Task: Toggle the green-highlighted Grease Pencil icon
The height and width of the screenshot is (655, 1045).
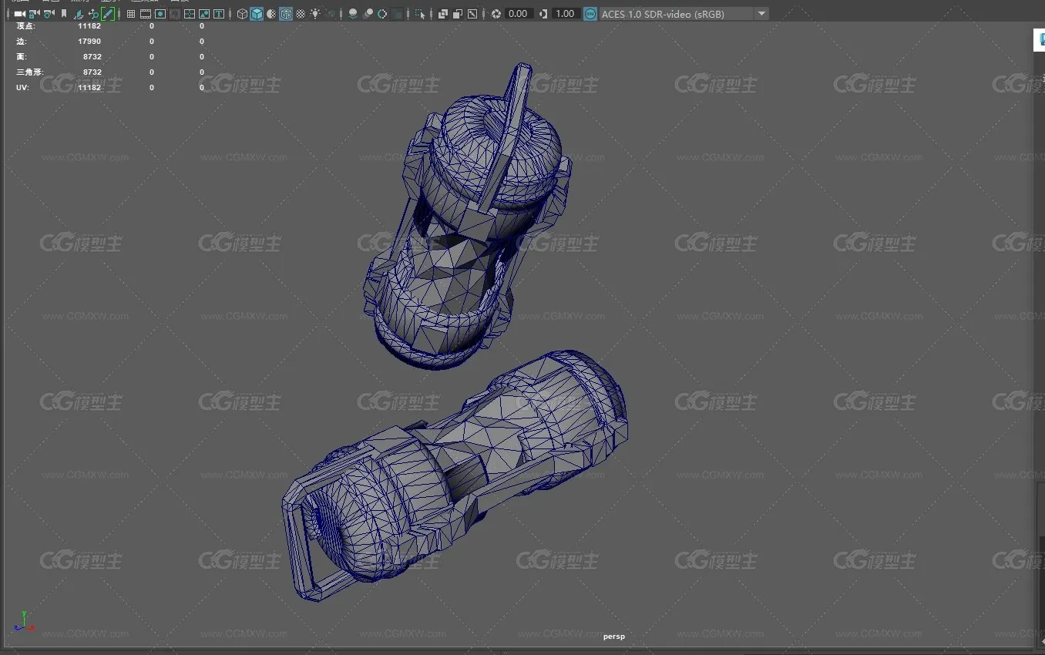Action: [108, 14]
